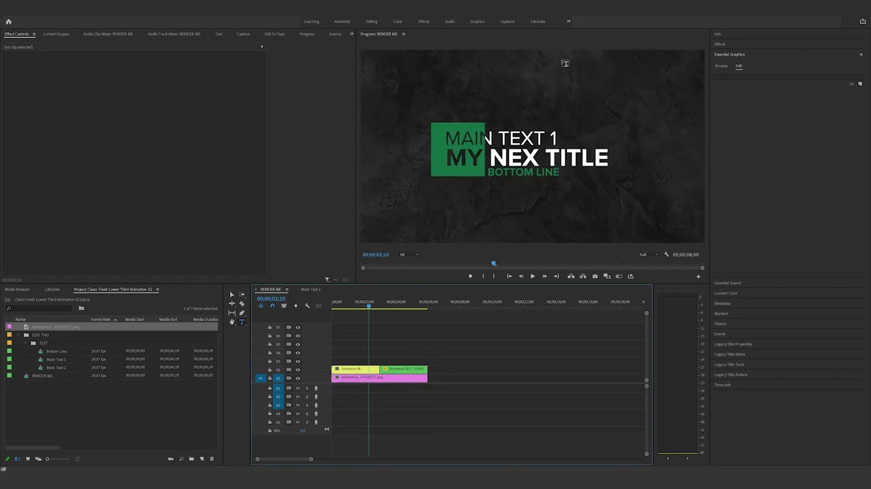Collapse the EDIT THIS bin

coord(18,335)
